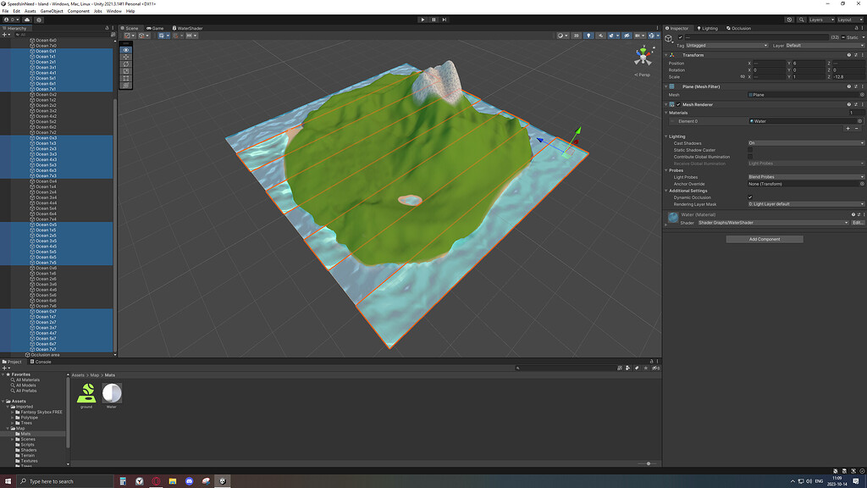This screenshot has width=867, height=488.
Task: Mute scene audio in the Scene view toolbar
Action: coord(600,37)
